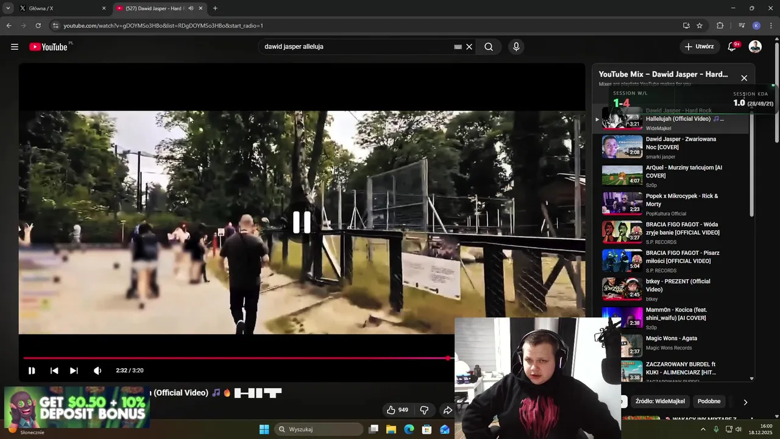The width and height of the screenshot is (780, 439).
Task: Pause the video using the player pause button
Action: 32,371
